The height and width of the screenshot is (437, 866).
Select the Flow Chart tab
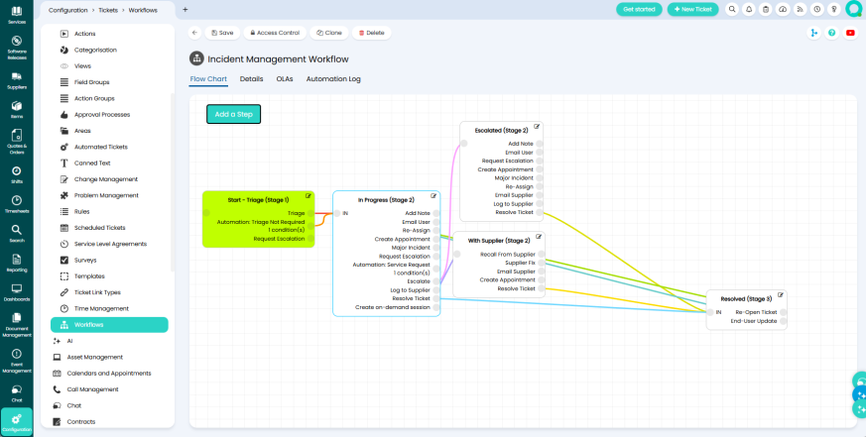tap(208, 79)
